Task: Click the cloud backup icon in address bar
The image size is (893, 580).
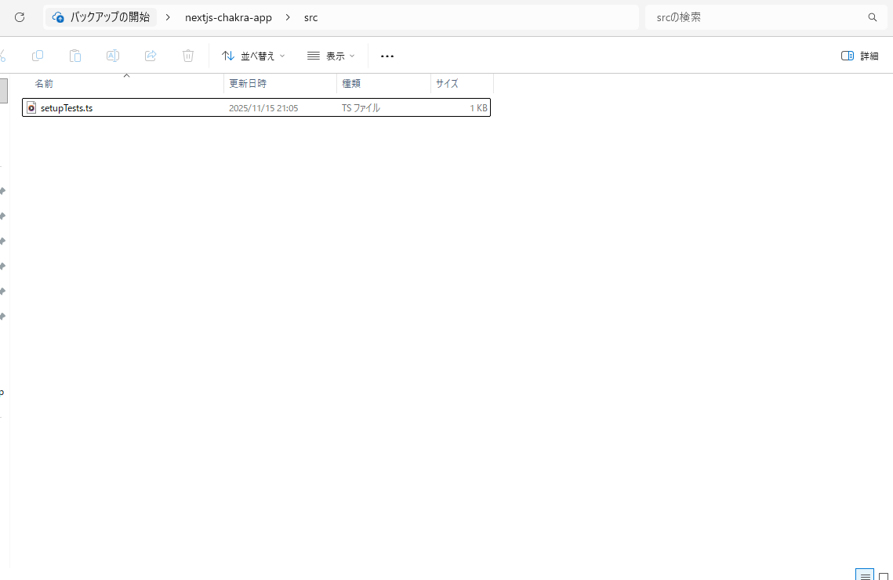Action: click(58, 17)
